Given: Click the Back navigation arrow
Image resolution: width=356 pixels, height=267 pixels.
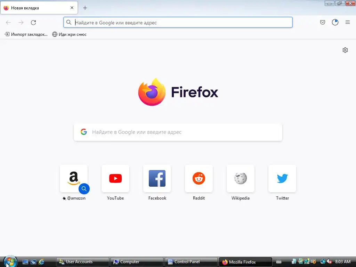Looking at the screenshot, I should (8, 22).
